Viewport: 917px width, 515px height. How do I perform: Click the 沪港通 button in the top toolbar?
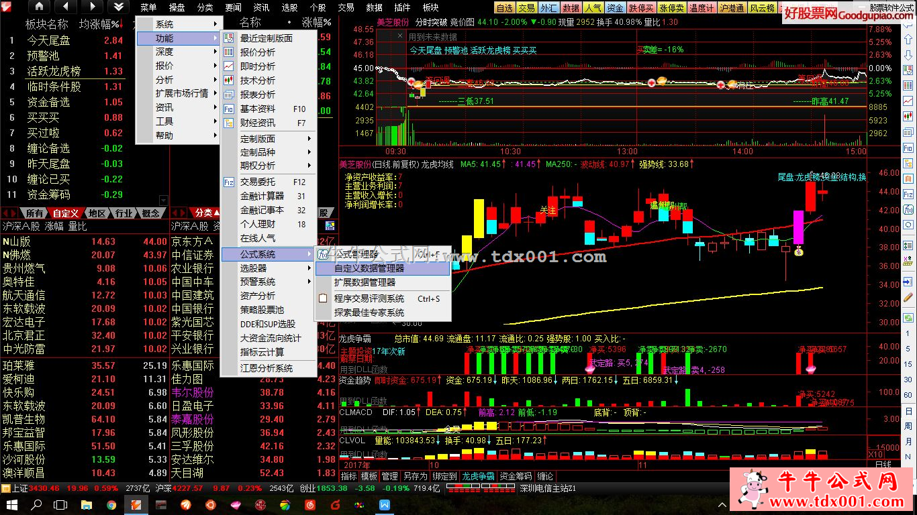click(x=731, y=8)
